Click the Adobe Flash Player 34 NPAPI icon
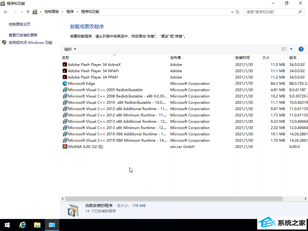This screenshot has height=231, width=308. click(65, 71)
